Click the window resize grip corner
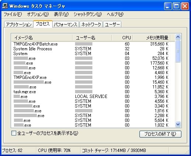Image resolution: width=191 pixels, height=156 pixels. click(x=187, y=152)
